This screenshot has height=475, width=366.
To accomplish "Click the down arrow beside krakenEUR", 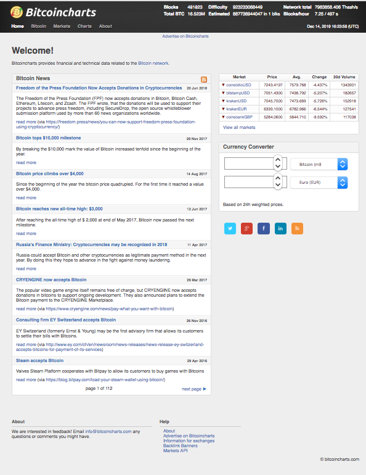I will tap(223, 109).
